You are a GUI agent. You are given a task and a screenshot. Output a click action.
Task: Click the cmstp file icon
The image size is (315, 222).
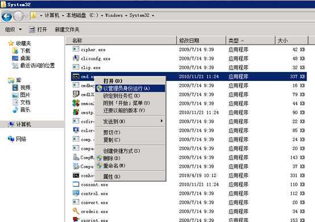pos(76,112)
